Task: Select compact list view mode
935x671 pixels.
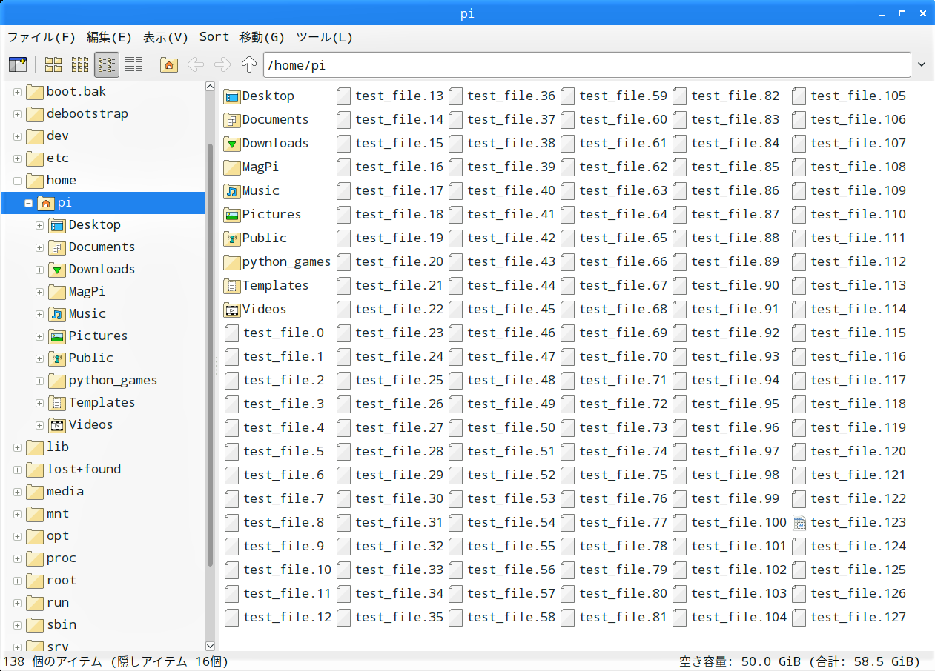Action: point(107,65)
